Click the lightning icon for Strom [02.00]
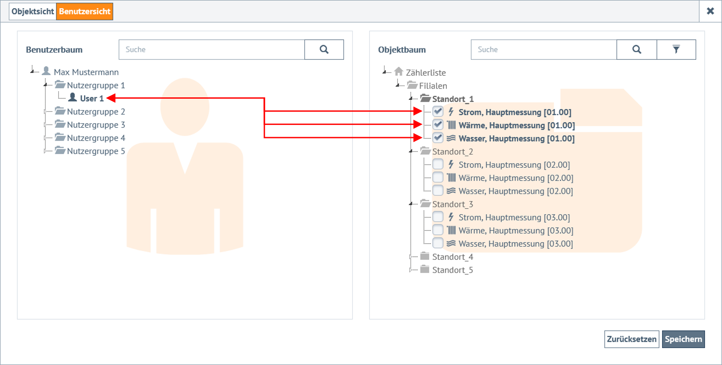Viewport: 722px width, 365px height. tap(451, 165)
